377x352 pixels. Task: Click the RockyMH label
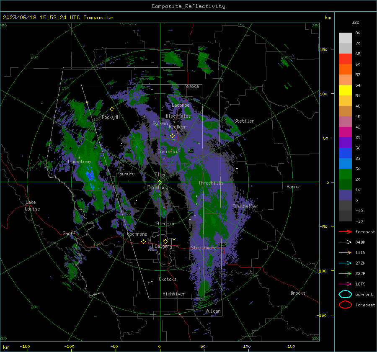(x=111, y=117)
